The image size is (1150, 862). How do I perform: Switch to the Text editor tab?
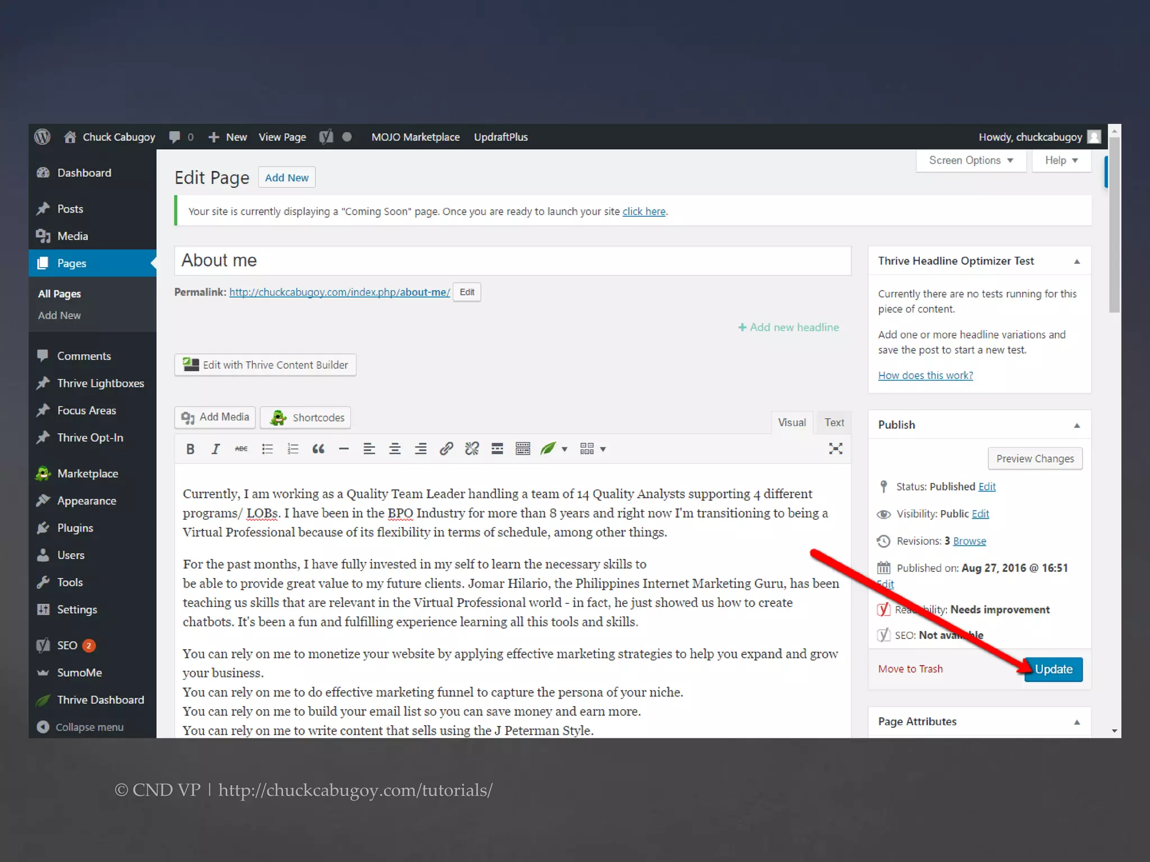[834, 423]
